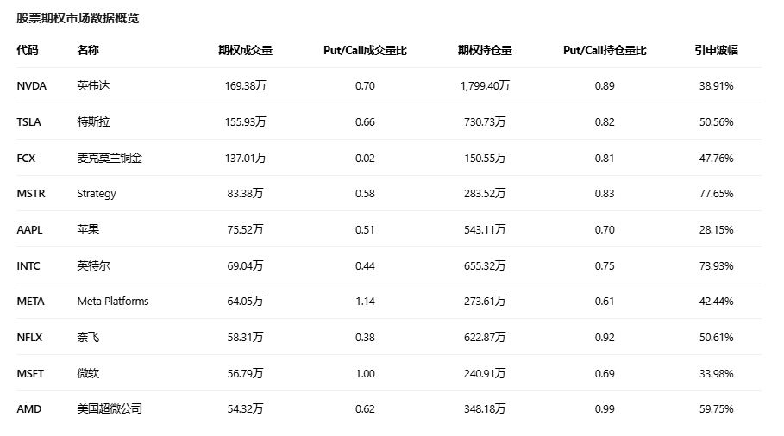
Task: Select the Put/Call持仓量比 column header
Action: tap(605, 50)
